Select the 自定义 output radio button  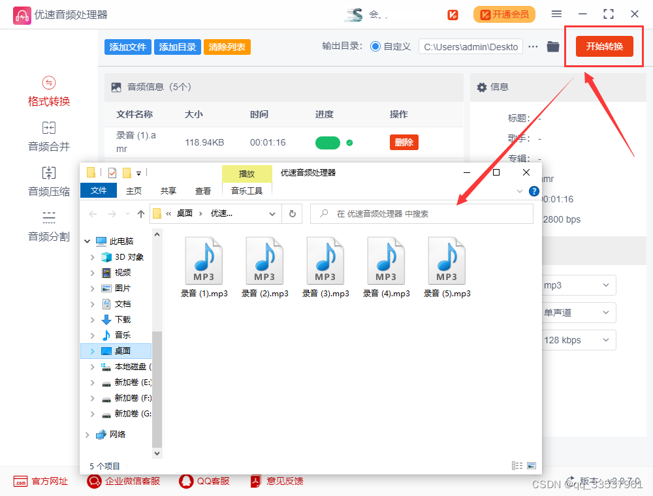coord(375,46)
